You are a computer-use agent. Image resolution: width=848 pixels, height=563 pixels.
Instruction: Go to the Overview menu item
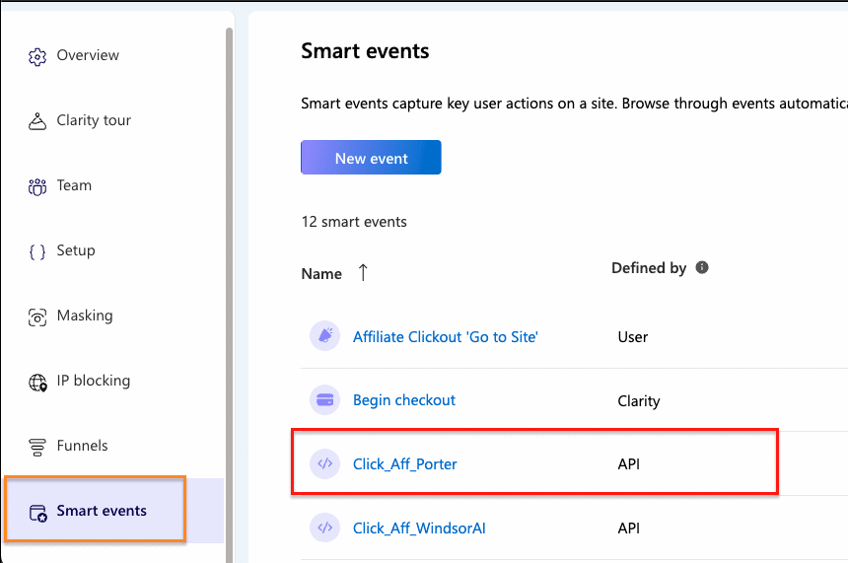tap(88, 55)
